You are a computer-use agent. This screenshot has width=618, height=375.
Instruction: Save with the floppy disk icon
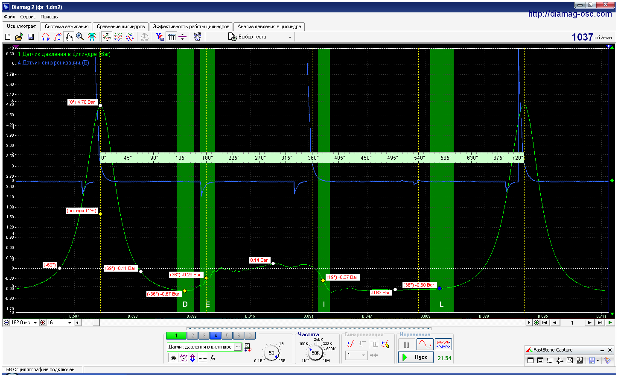pyautogui.click(x=31, y=37)
